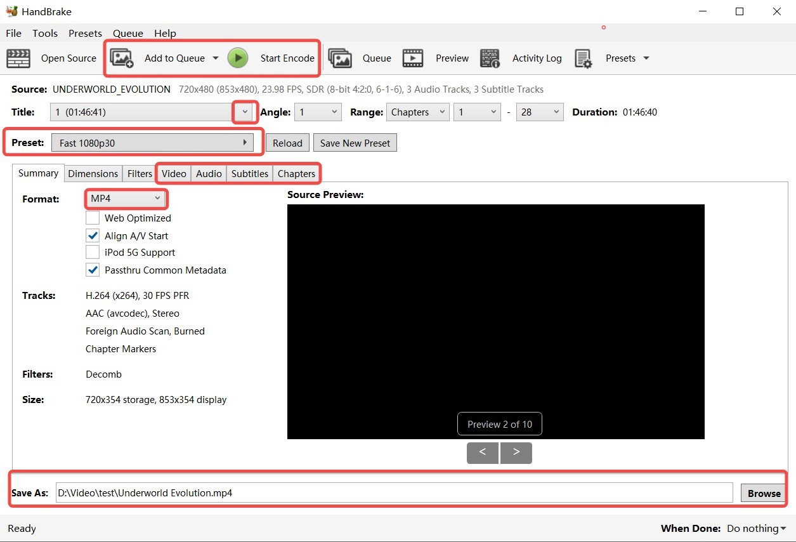Image resolution: width=796 pixels, height=542 pixels.
Task: Click the Presets sidebar icon
Action: (x=584, y=58)
